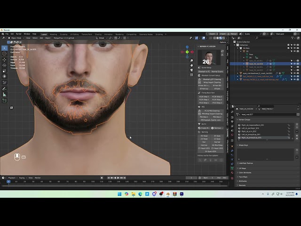Toggle Exclude checkbox of Collection in outliner
301x226 pixels.
(x=288, y=45)
